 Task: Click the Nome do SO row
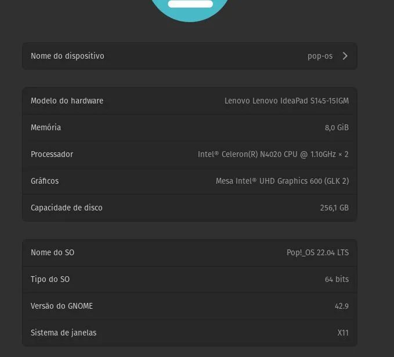point(190,252)
